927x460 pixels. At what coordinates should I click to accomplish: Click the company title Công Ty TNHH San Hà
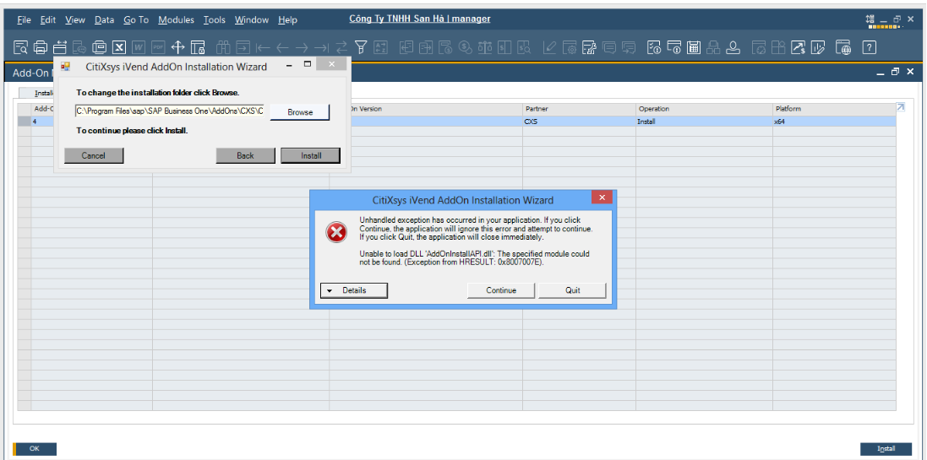click(420, 19)
